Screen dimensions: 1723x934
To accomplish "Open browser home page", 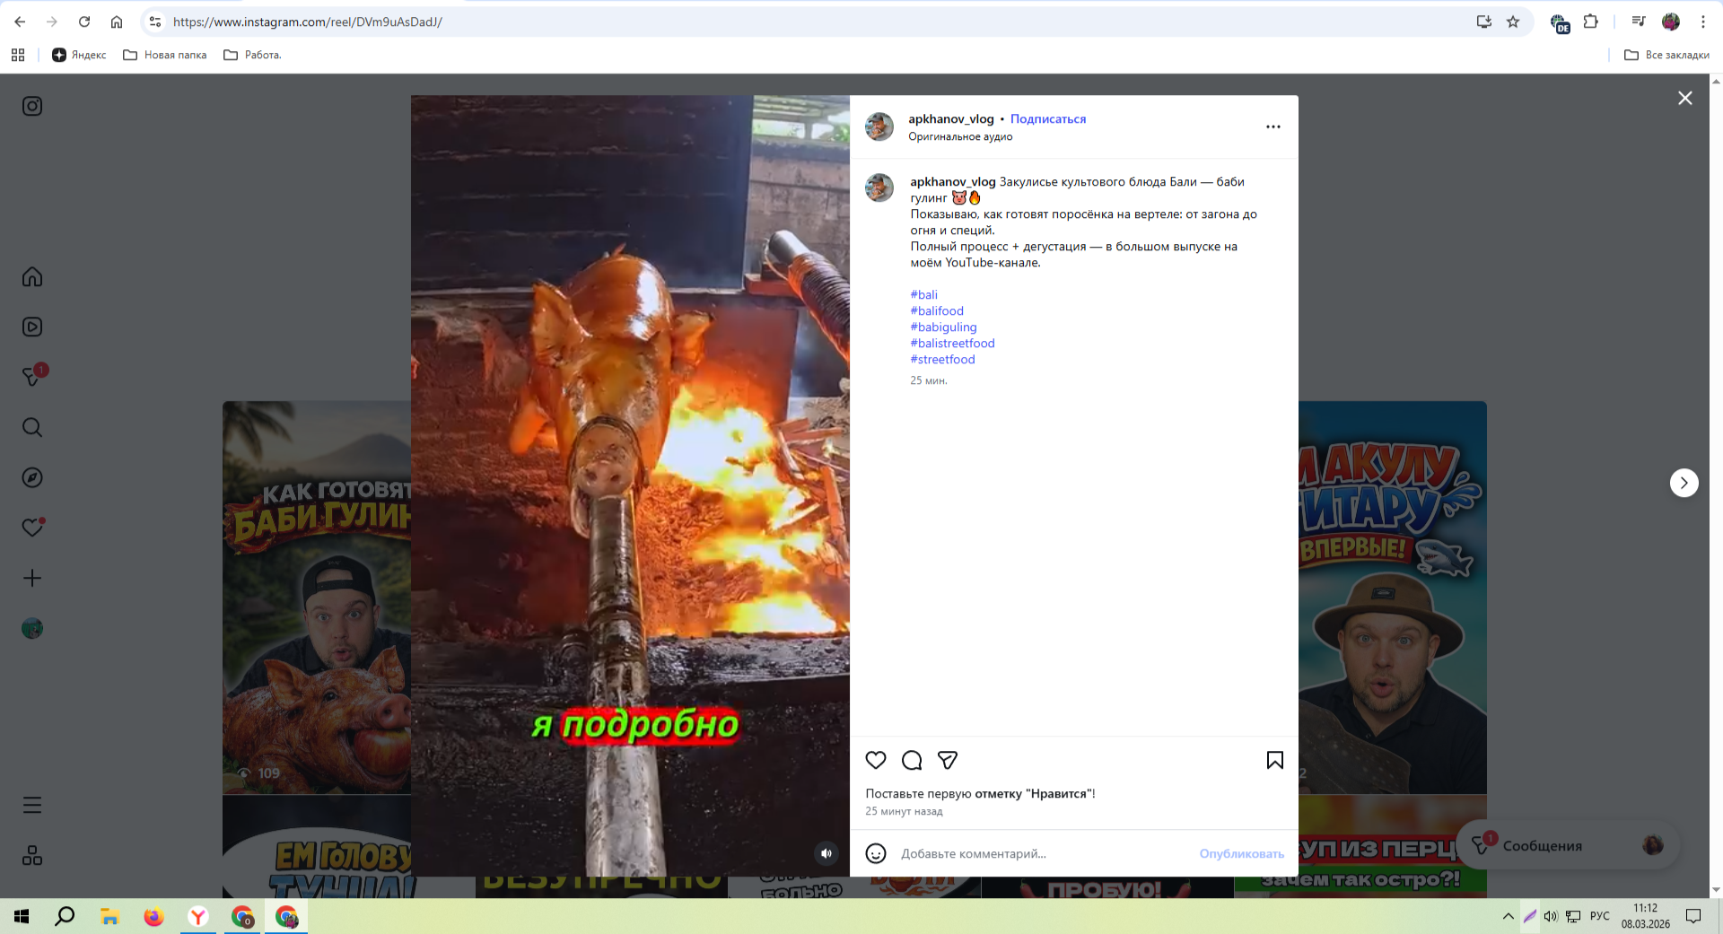I will point(117,22).
